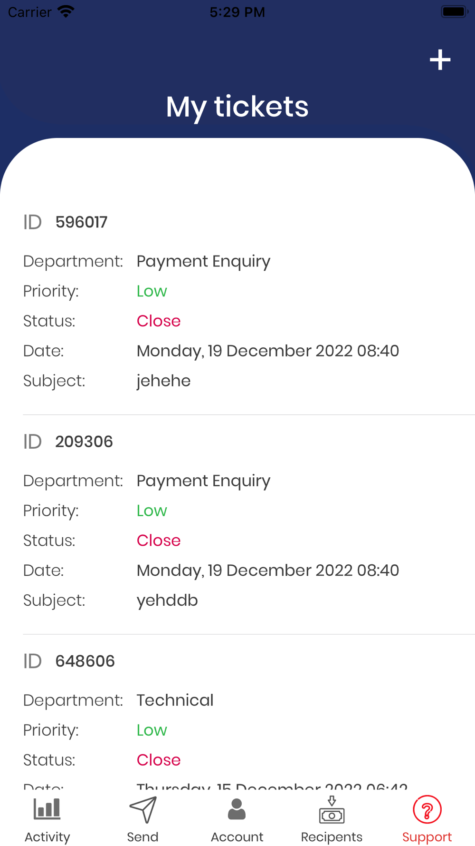The height and width of the screenshot is (846, 475).
Task: Select the Support question mark icon
Action: (x=427, y=809)
